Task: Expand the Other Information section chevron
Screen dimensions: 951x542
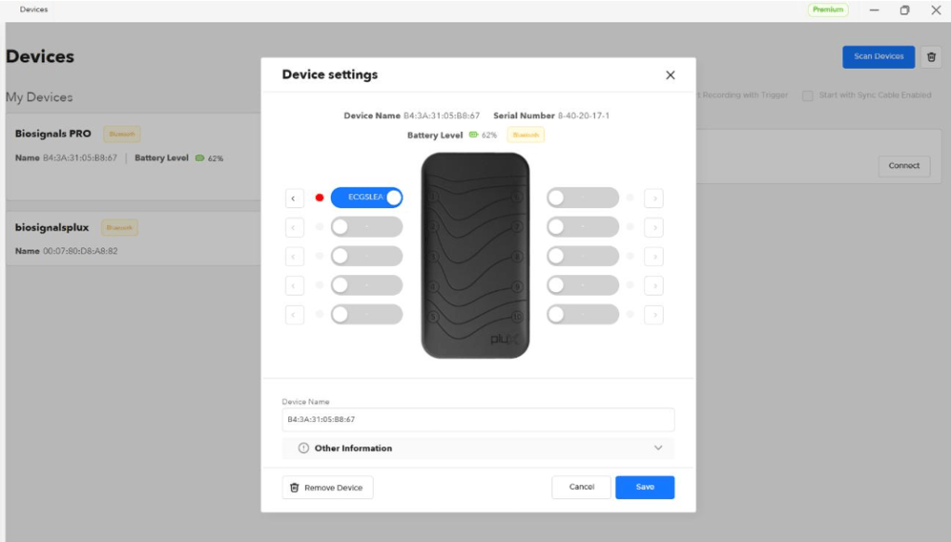Action: pyautogui.click(x=658, y=448)
